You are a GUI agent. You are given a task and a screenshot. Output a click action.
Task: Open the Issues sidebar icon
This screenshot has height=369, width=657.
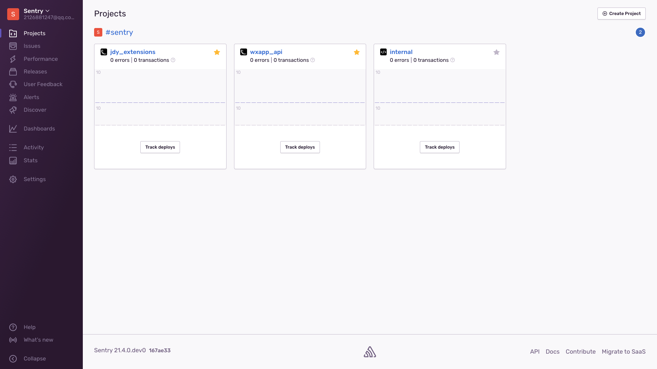coord(13,46)
